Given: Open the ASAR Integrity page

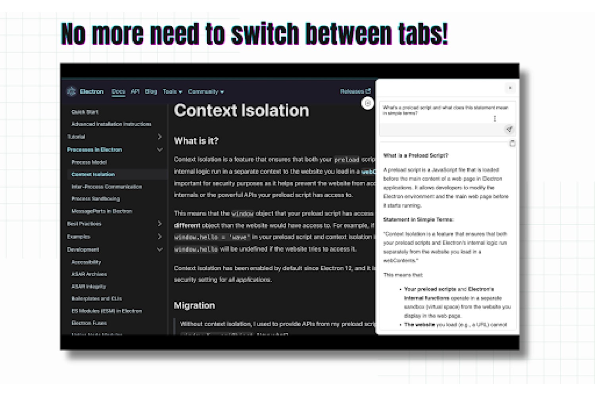Looking at the screenshot, I should 88,286.
